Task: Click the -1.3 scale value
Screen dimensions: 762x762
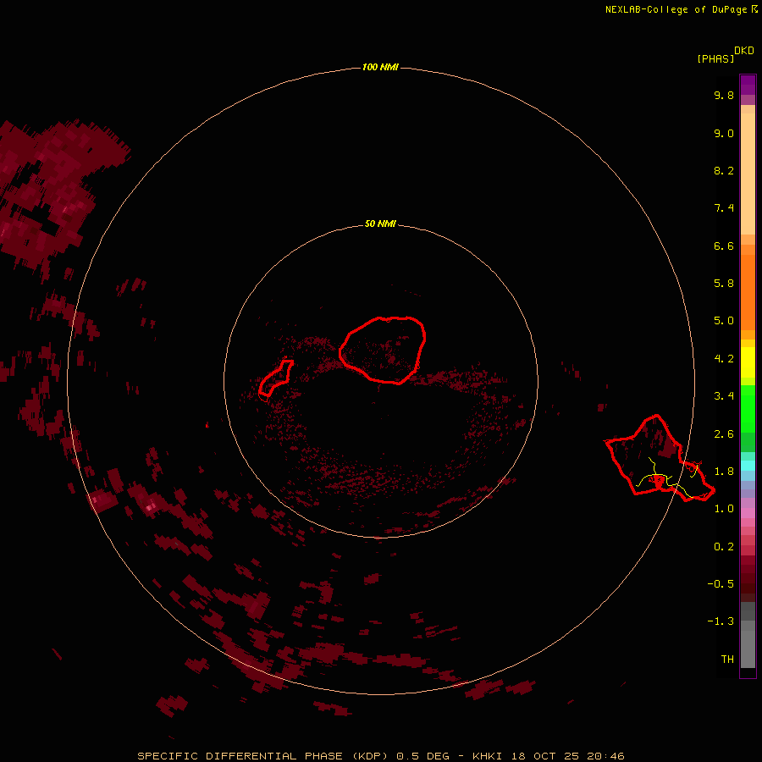Action: click(x=721, y=621)
